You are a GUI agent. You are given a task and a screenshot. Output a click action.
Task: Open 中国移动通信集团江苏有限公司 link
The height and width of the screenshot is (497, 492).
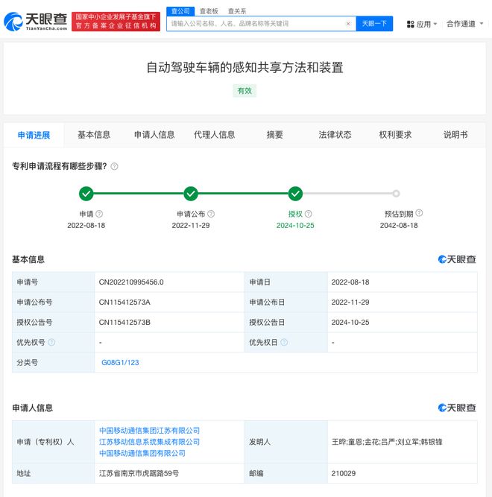149,431
